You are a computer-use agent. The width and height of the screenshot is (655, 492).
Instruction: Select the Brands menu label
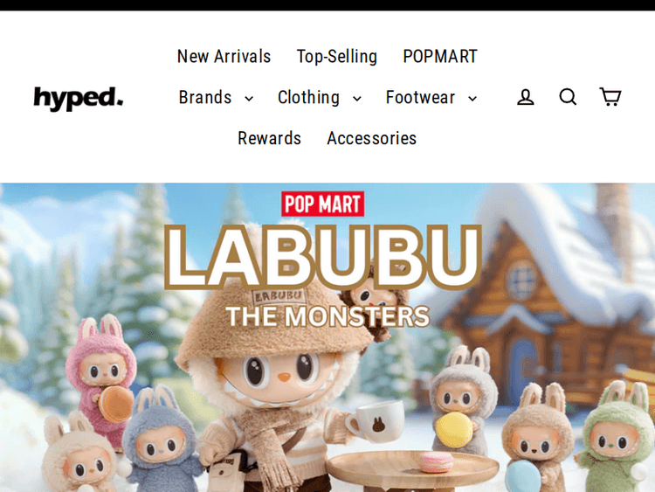(x=205, y=97)
